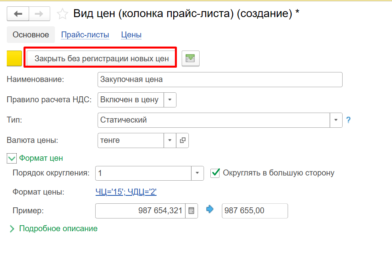Click the blue arrow next to Пример
The width and height of the screenshot is (392, 271).
click(210, 210)
